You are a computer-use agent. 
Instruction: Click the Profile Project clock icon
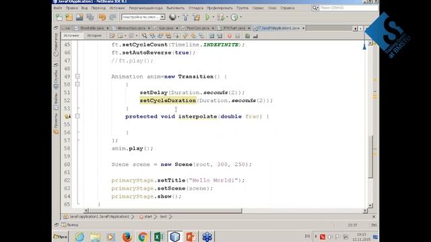pos(234,17)
